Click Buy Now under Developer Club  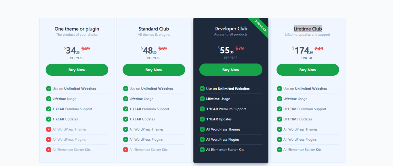231,70
